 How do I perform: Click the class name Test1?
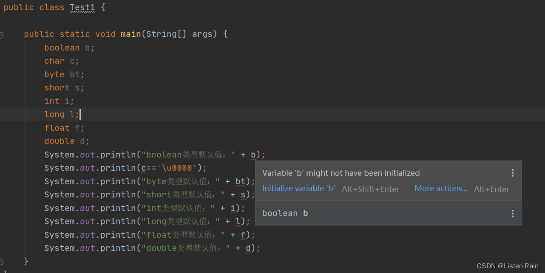pyautogui.click(x=82, y=8)
